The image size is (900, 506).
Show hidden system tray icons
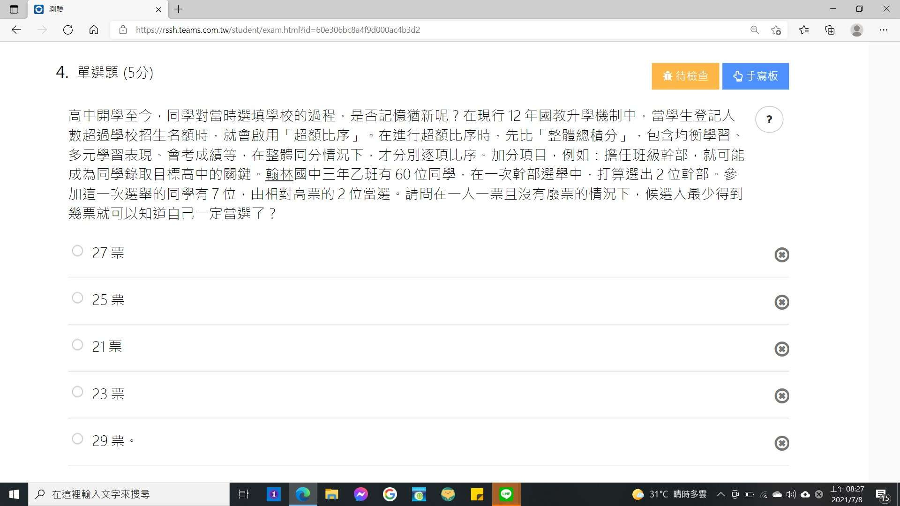point(721,494)
